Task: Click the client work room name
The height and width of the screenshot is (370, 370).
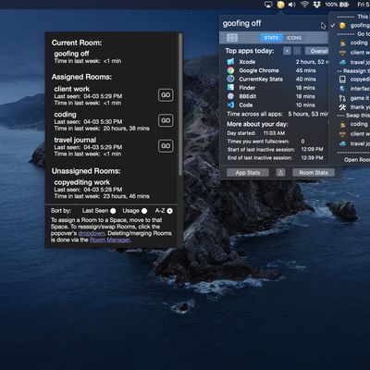Action: tap(72, 89)
